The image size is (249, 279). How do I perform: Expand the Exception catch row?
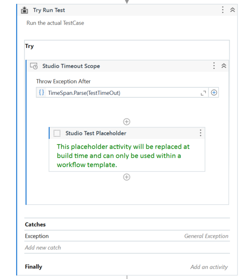point(37,236)
